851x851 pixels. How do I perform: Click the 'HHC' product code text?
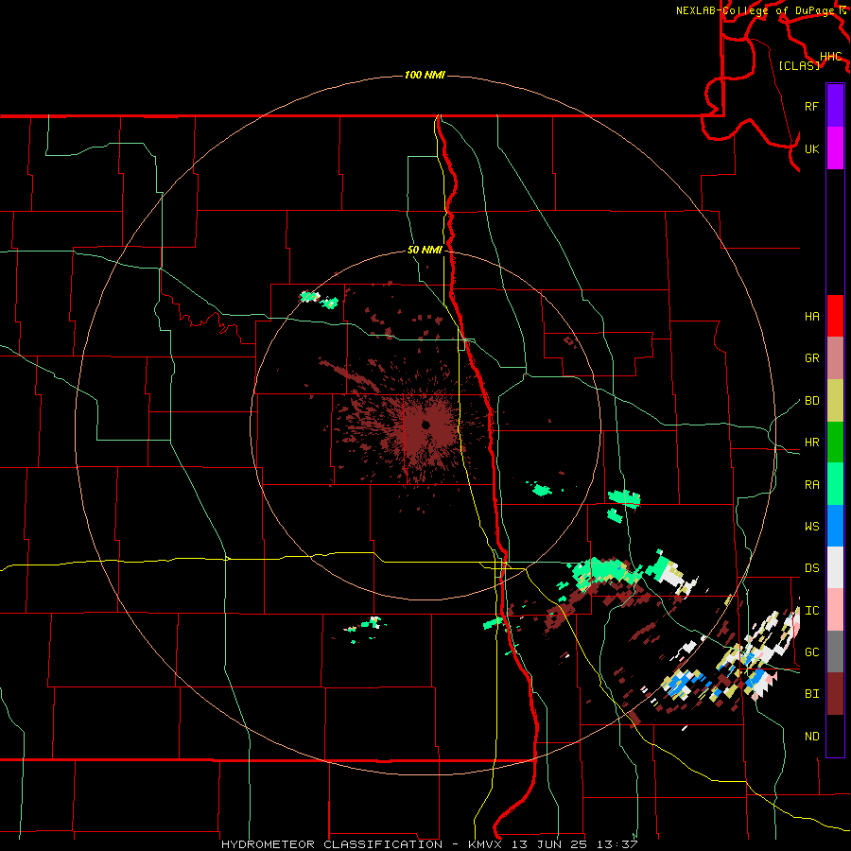pos(831,57)
